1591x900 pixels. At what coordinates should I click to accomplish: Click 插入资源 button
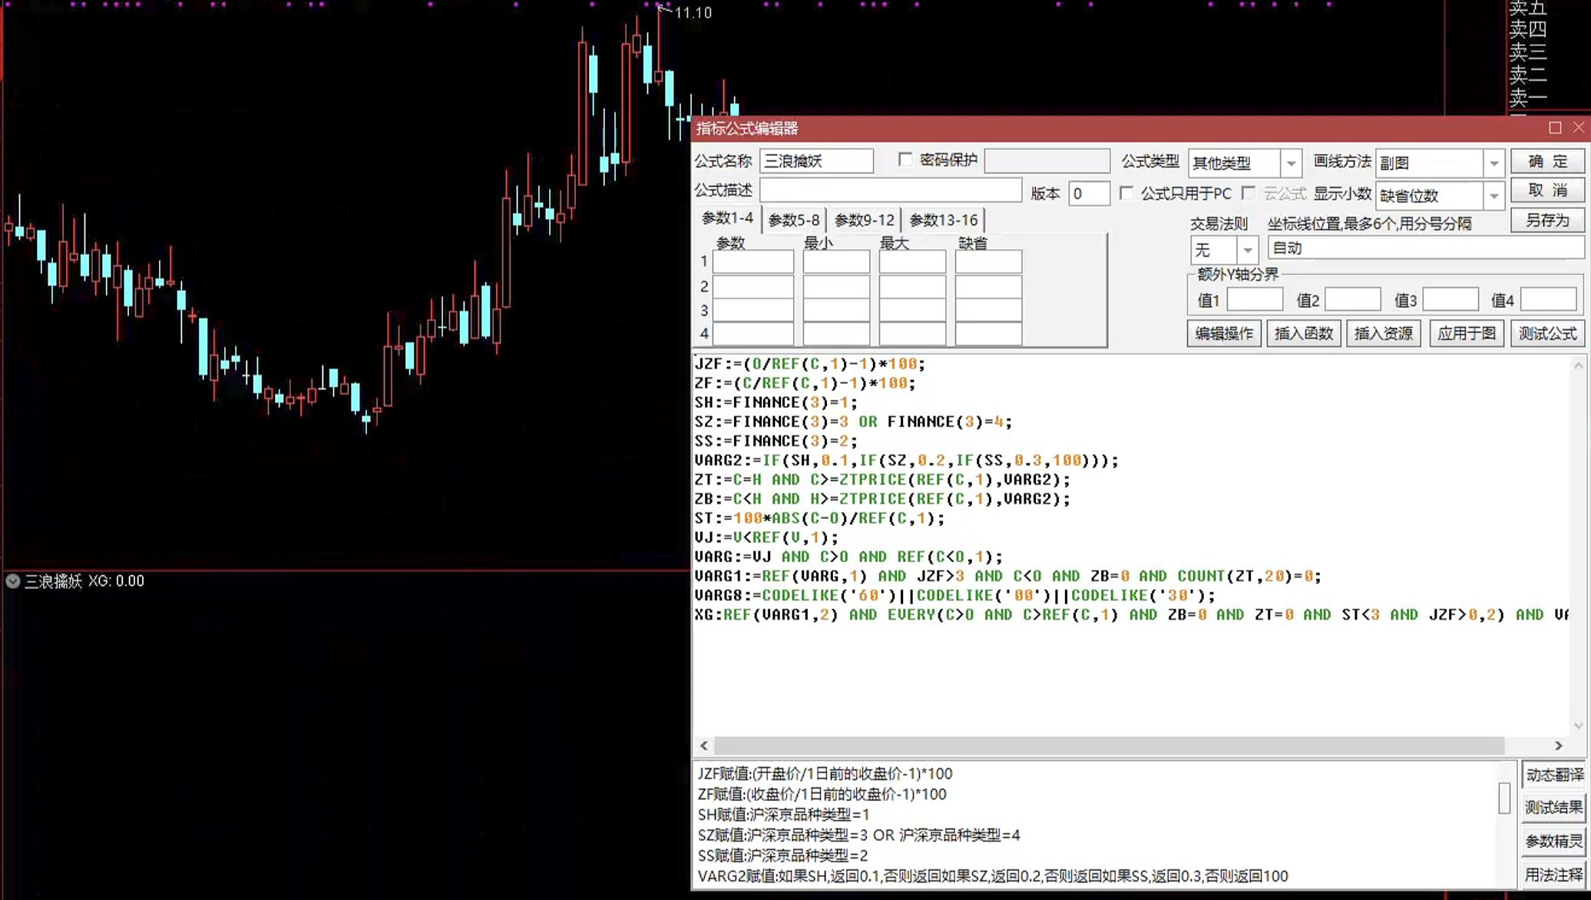click(x=1384, y=333)
